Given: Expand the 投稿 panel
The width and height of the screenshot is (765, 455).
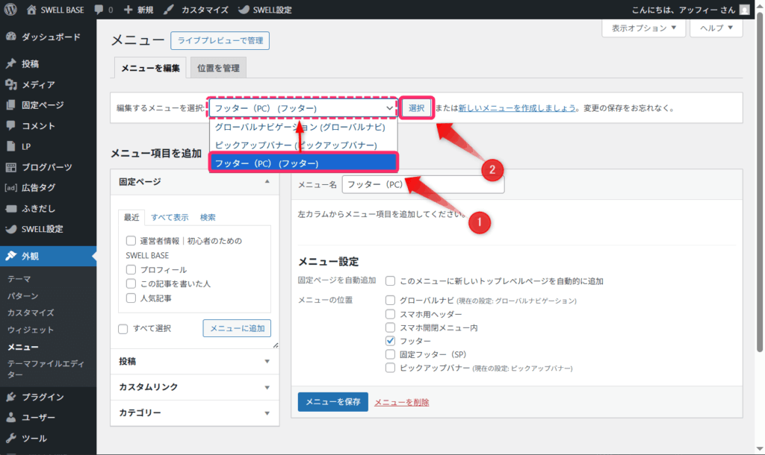Looking at the screenshot, I should (267, 362).
